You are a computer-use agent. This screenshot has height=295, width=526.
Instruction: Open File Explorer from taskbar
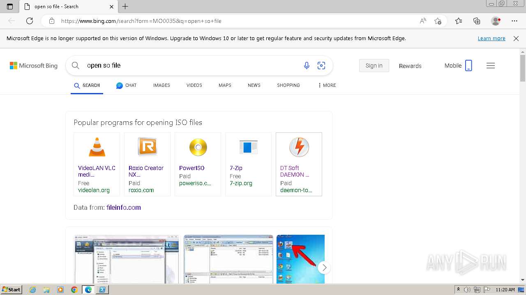click(46, 290)
